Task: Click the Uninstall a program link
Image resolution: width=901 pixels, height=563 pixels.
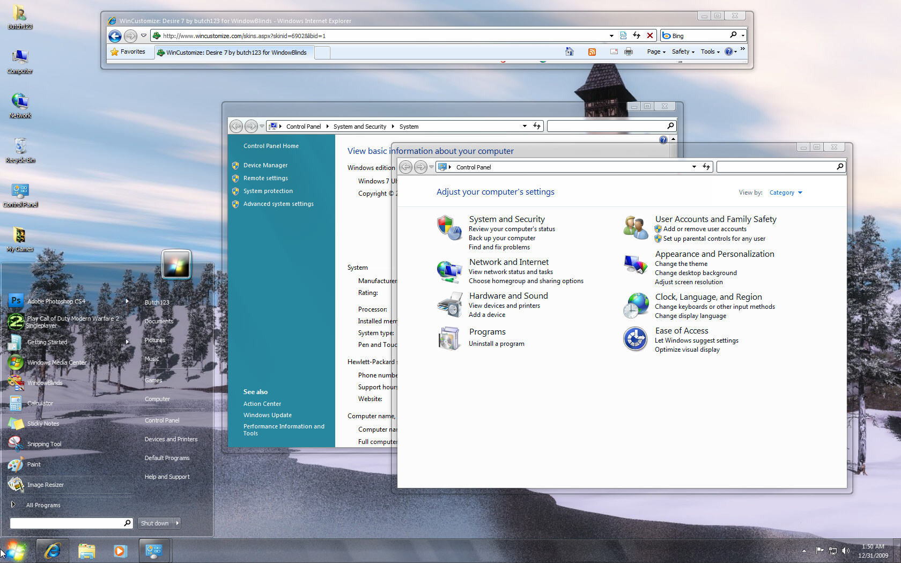Action: 496,344
